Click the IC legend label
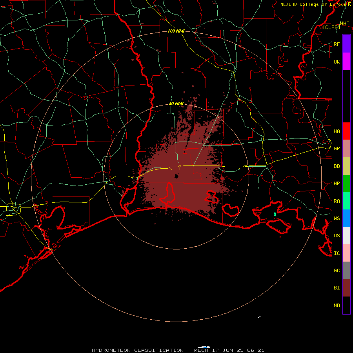This screenshot has height=353, width=353. 337,253
